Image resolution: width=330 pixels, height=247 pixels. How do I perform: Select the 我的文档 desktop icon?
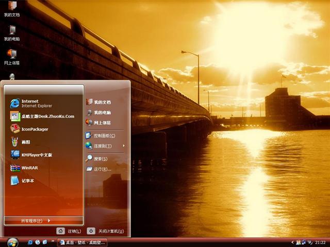tap(12, 8)
